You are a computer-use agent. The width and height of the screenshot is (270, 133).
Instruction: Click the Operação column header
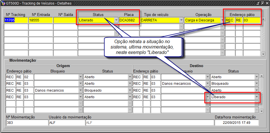tap(203, 15)
